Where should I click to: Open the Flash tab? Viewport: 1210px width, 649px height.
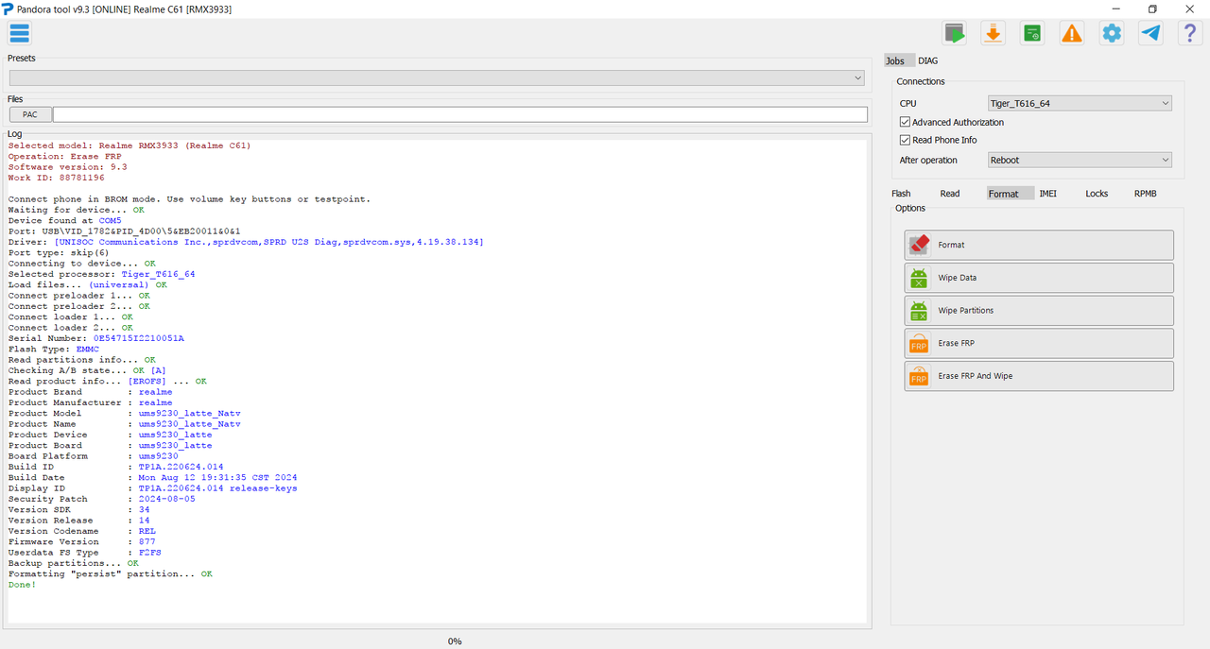tap(901, 194)
